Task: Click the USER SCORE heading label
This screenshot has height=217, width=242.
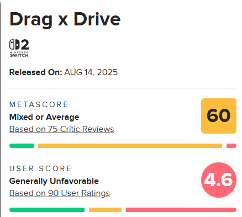Action: (x=40, y=168)
